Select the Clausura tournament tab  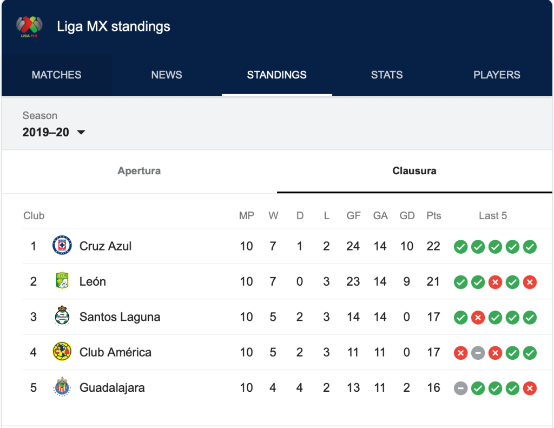click(414, 171)
